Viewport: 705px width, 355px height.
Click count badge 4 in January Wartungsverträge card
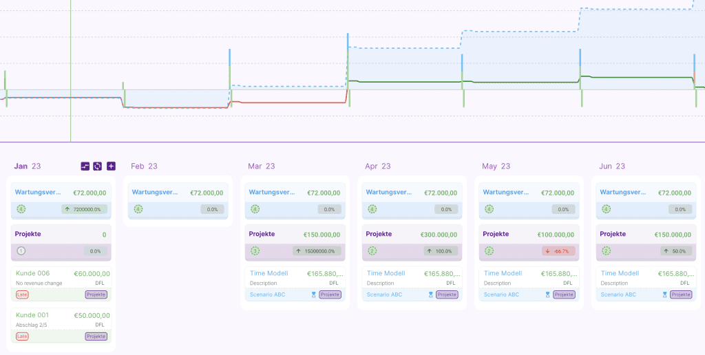click(21, 209)
